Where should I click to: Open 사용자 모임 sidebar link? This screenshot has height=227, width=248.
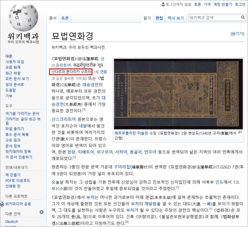tap(15, 62)
